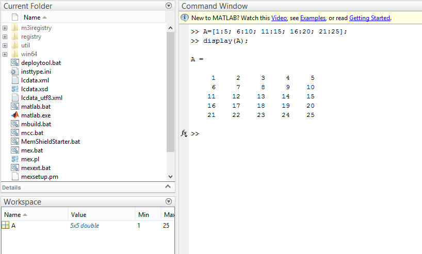The image size is (422, 254).
Task: Click the win64 folder icon
Action: 15,54
